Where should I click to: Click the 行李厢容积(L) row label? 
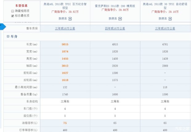click(28, 130)
